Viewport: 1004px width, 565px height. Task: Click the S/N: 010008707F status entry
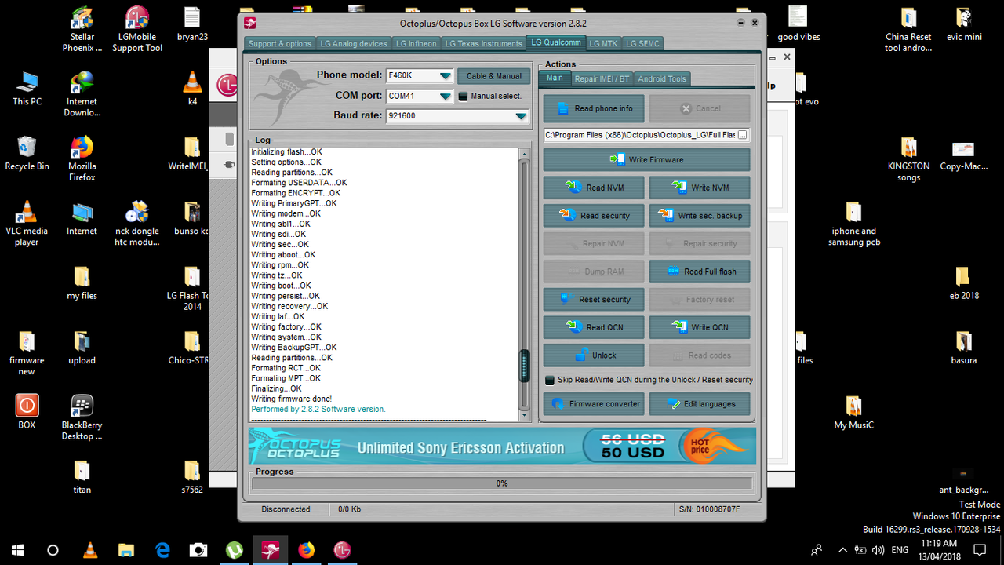pyautogui.click(x=709, y=509)
